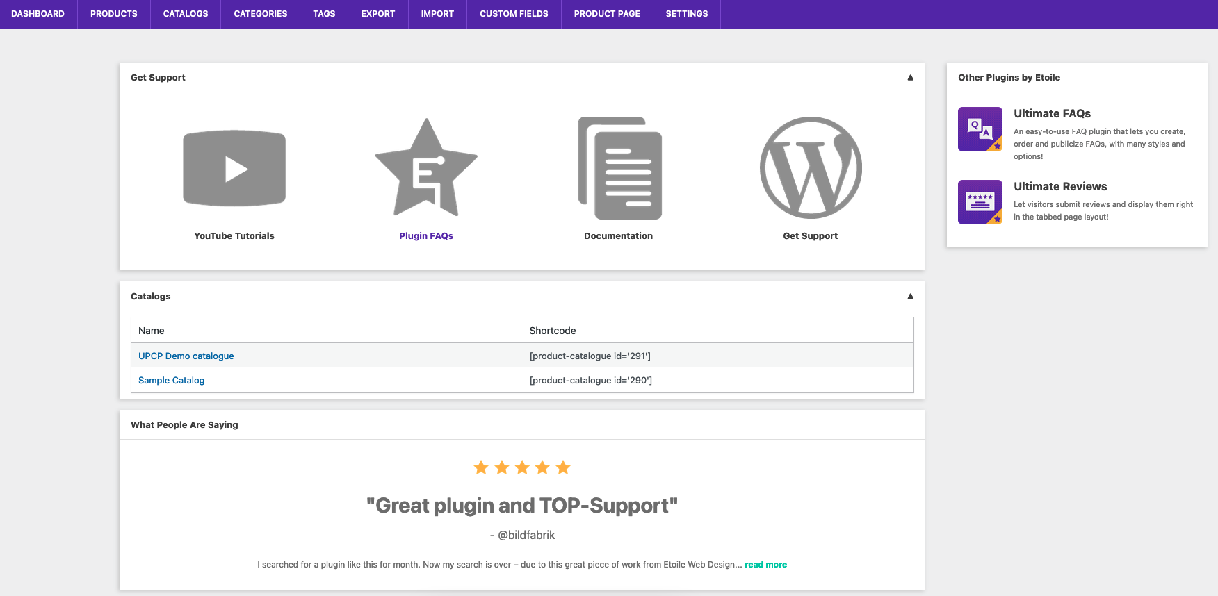The width and height of the screenshot is (1218, 596).
Task: Open the Ultimate Reviews plugin icon
Action: tap(980, 202)
